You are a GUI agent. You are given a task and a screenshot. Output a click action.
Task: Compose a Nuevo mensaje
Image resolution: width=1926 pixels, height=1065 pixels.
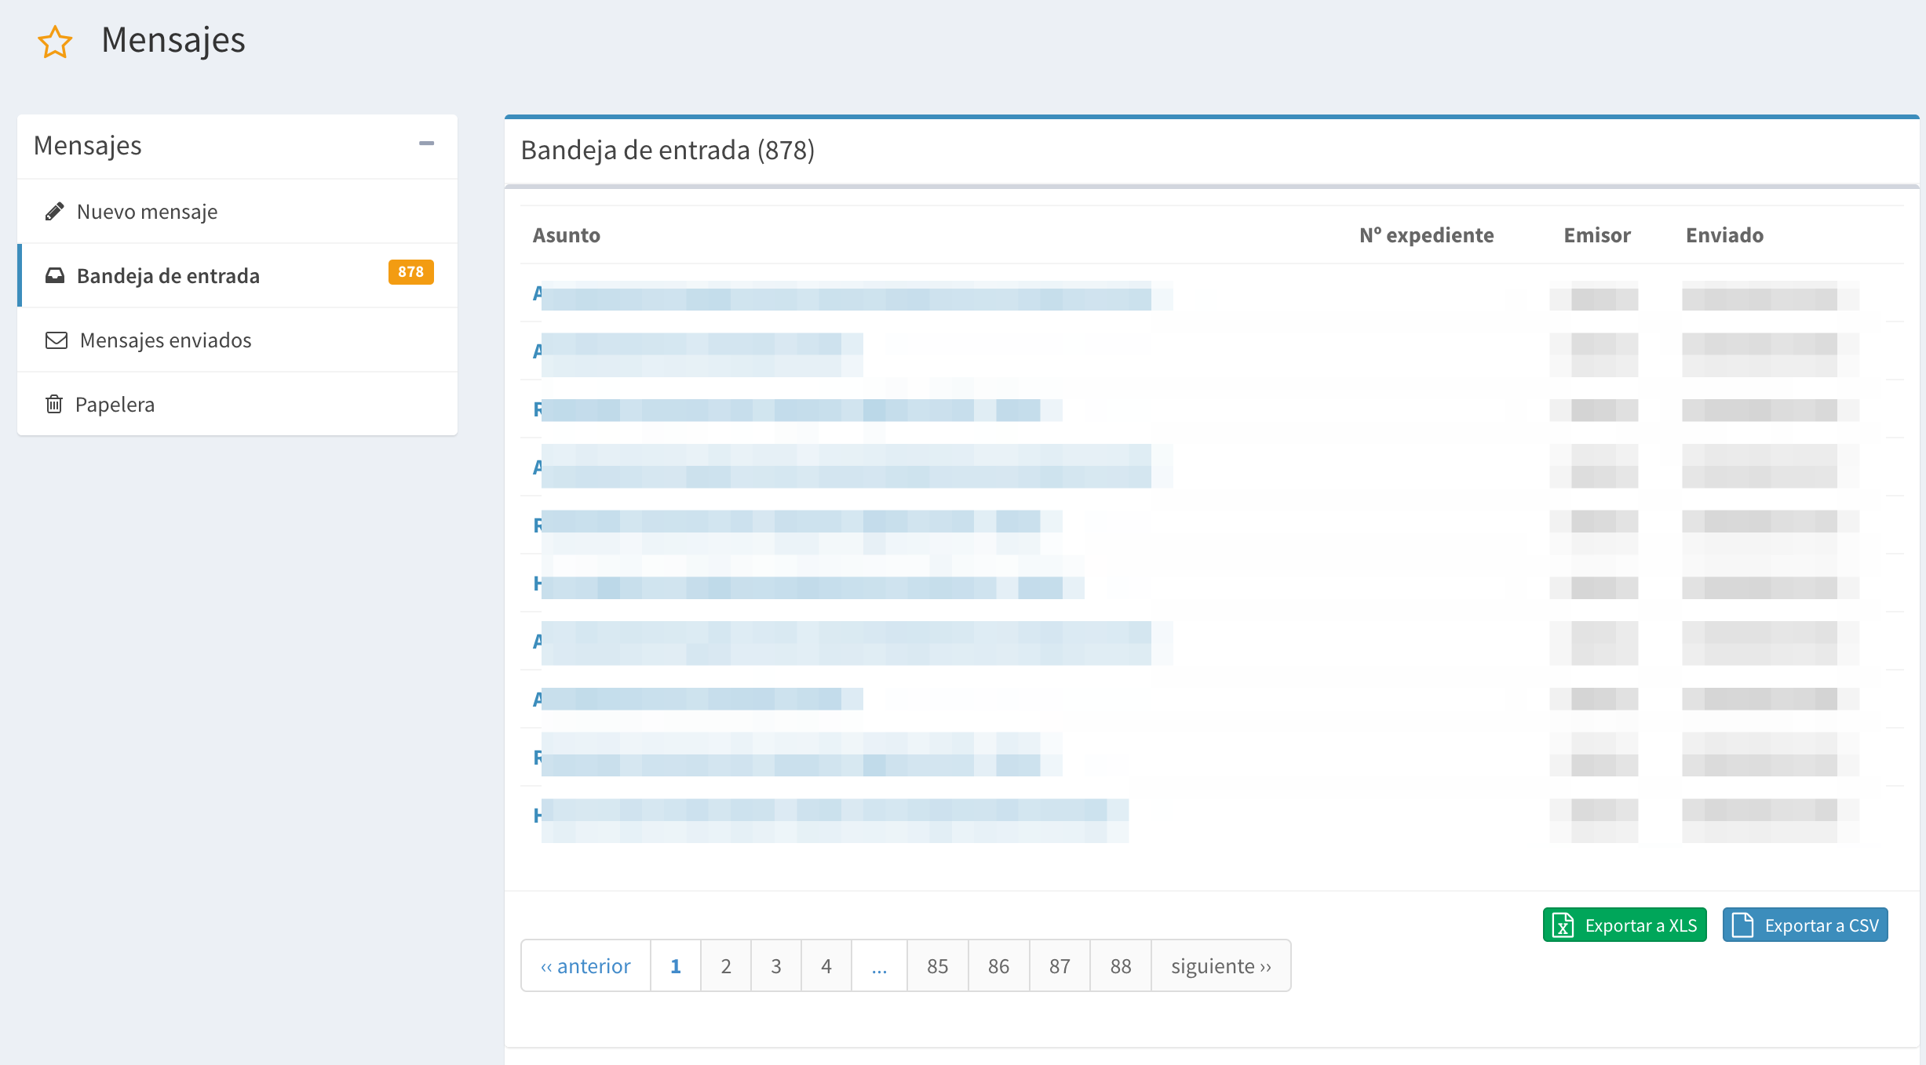147,212
